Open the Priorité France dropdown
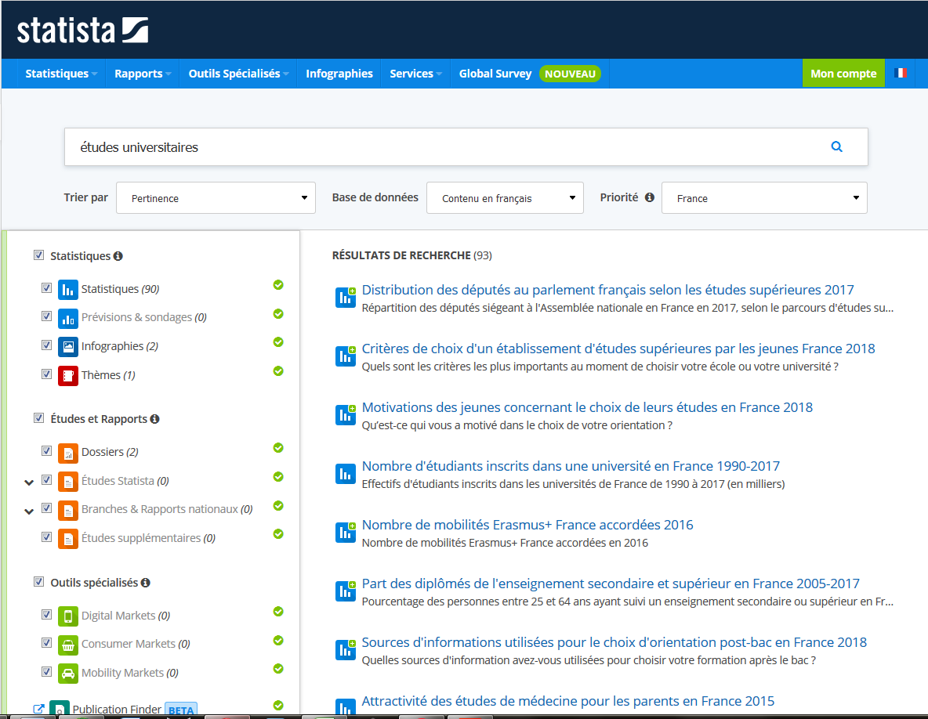This screenshot has height=719, width=928. coord(764,198)
